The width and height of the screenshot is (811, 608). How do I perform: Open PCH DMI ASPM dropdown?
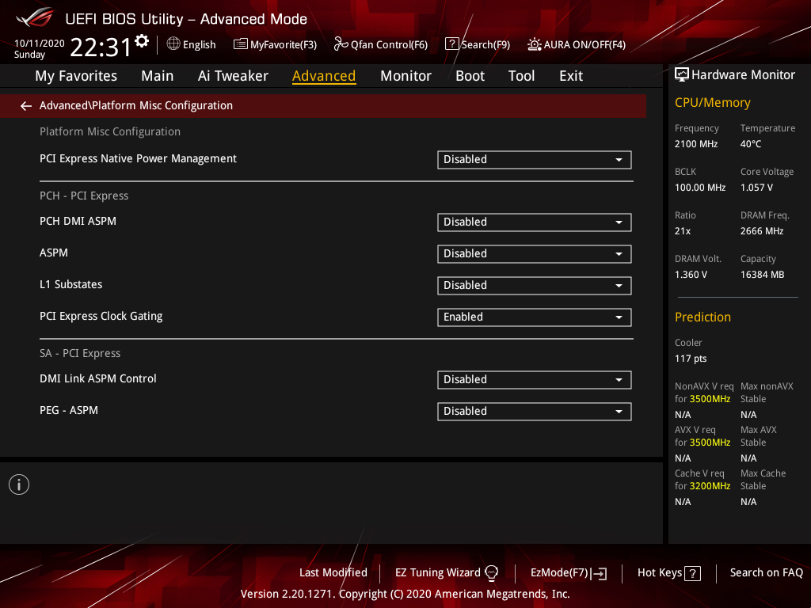[x=535, y=222]
